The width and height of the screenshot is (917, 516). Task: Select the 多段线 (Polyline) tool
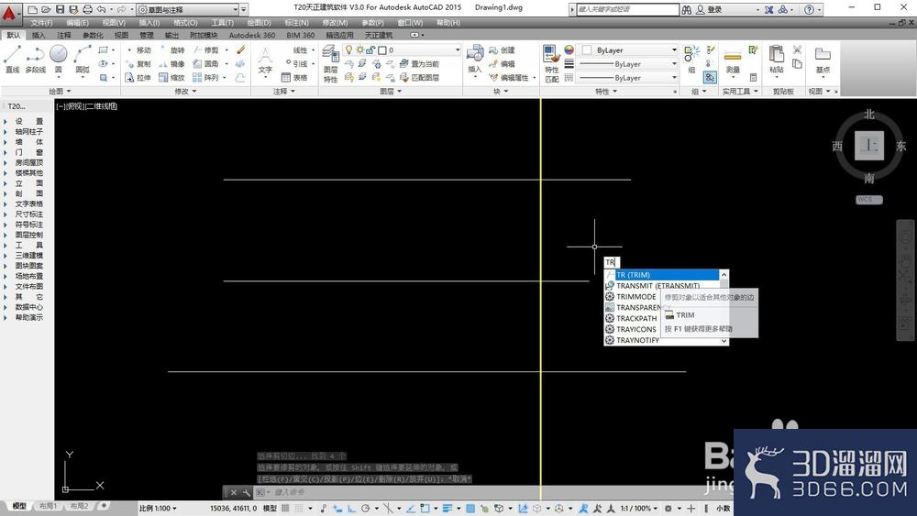coord(35,59)
